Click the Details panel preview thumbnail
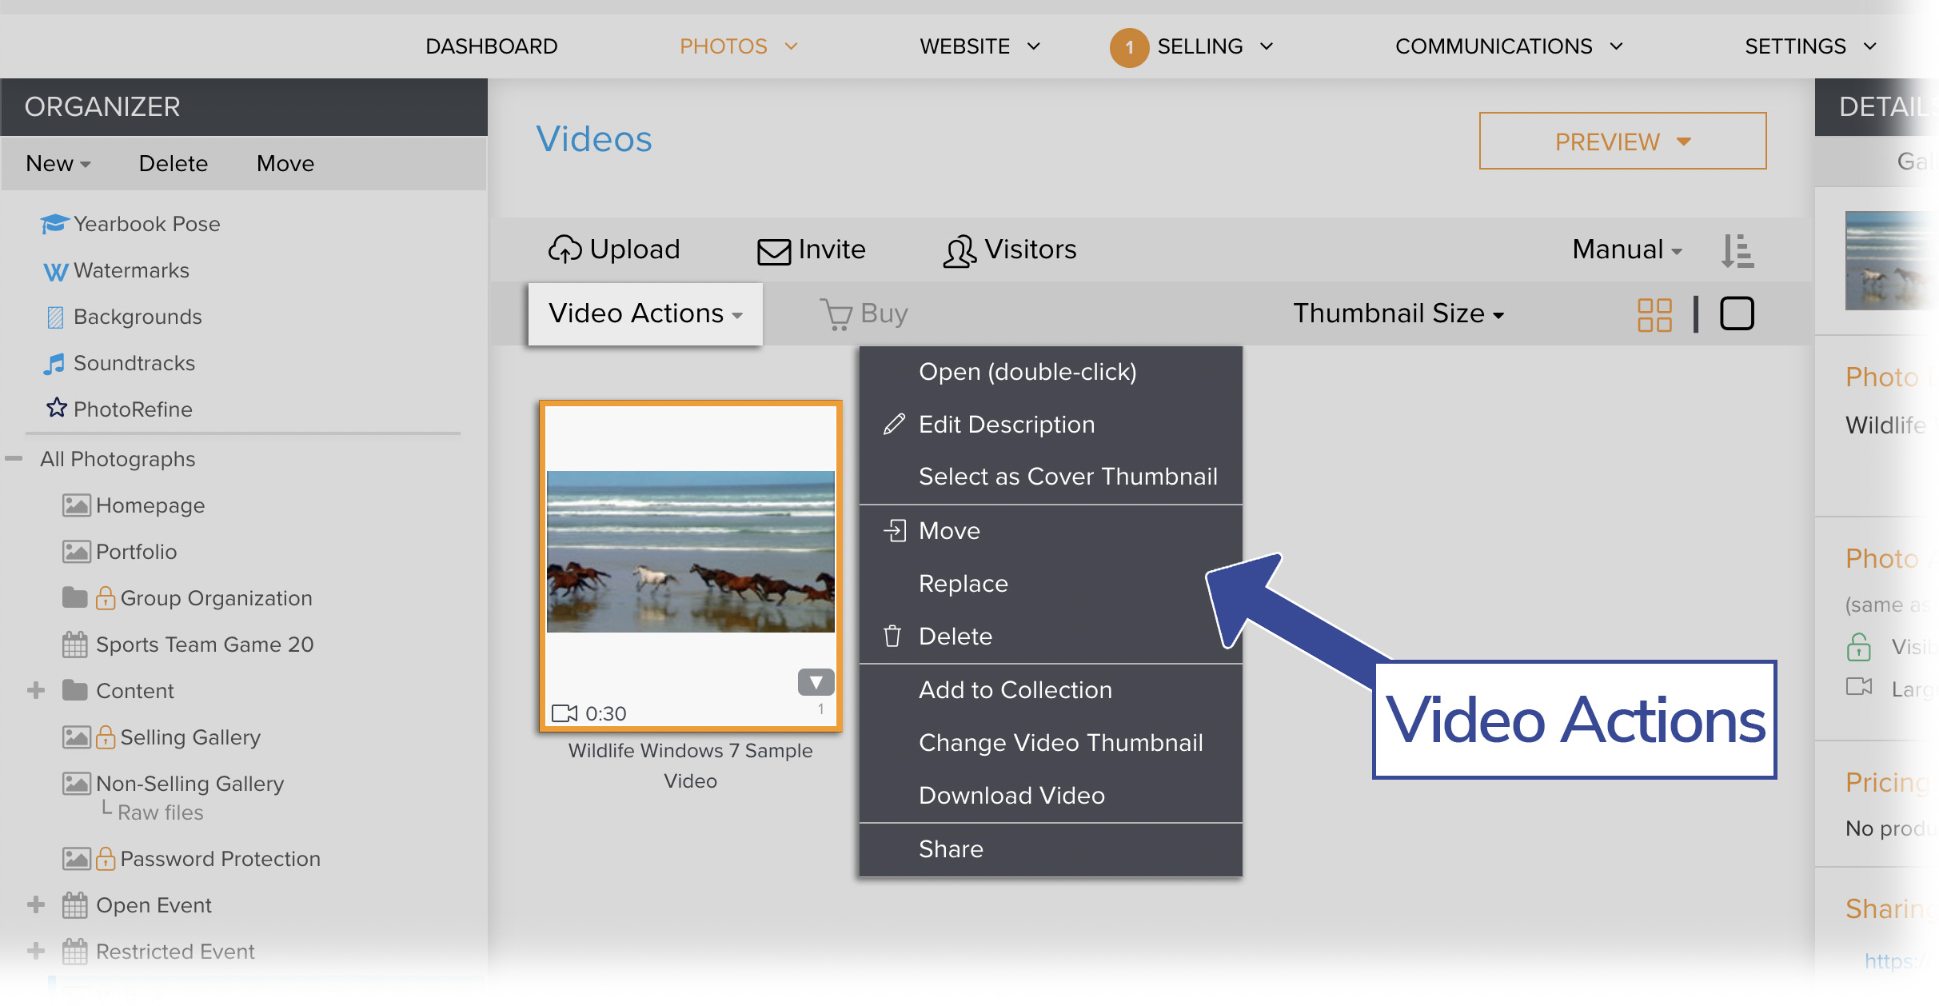Image resolution: width=1939 pixels, height=1006 pixels. click(1891, 260)
